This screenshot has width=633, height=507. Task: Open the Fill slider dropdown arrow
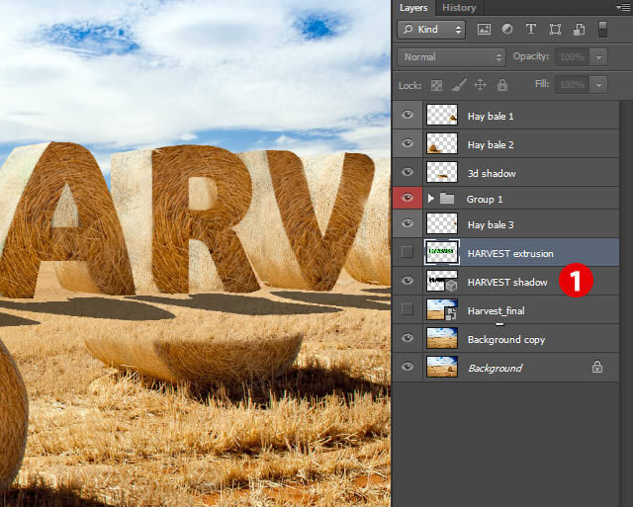598,85
